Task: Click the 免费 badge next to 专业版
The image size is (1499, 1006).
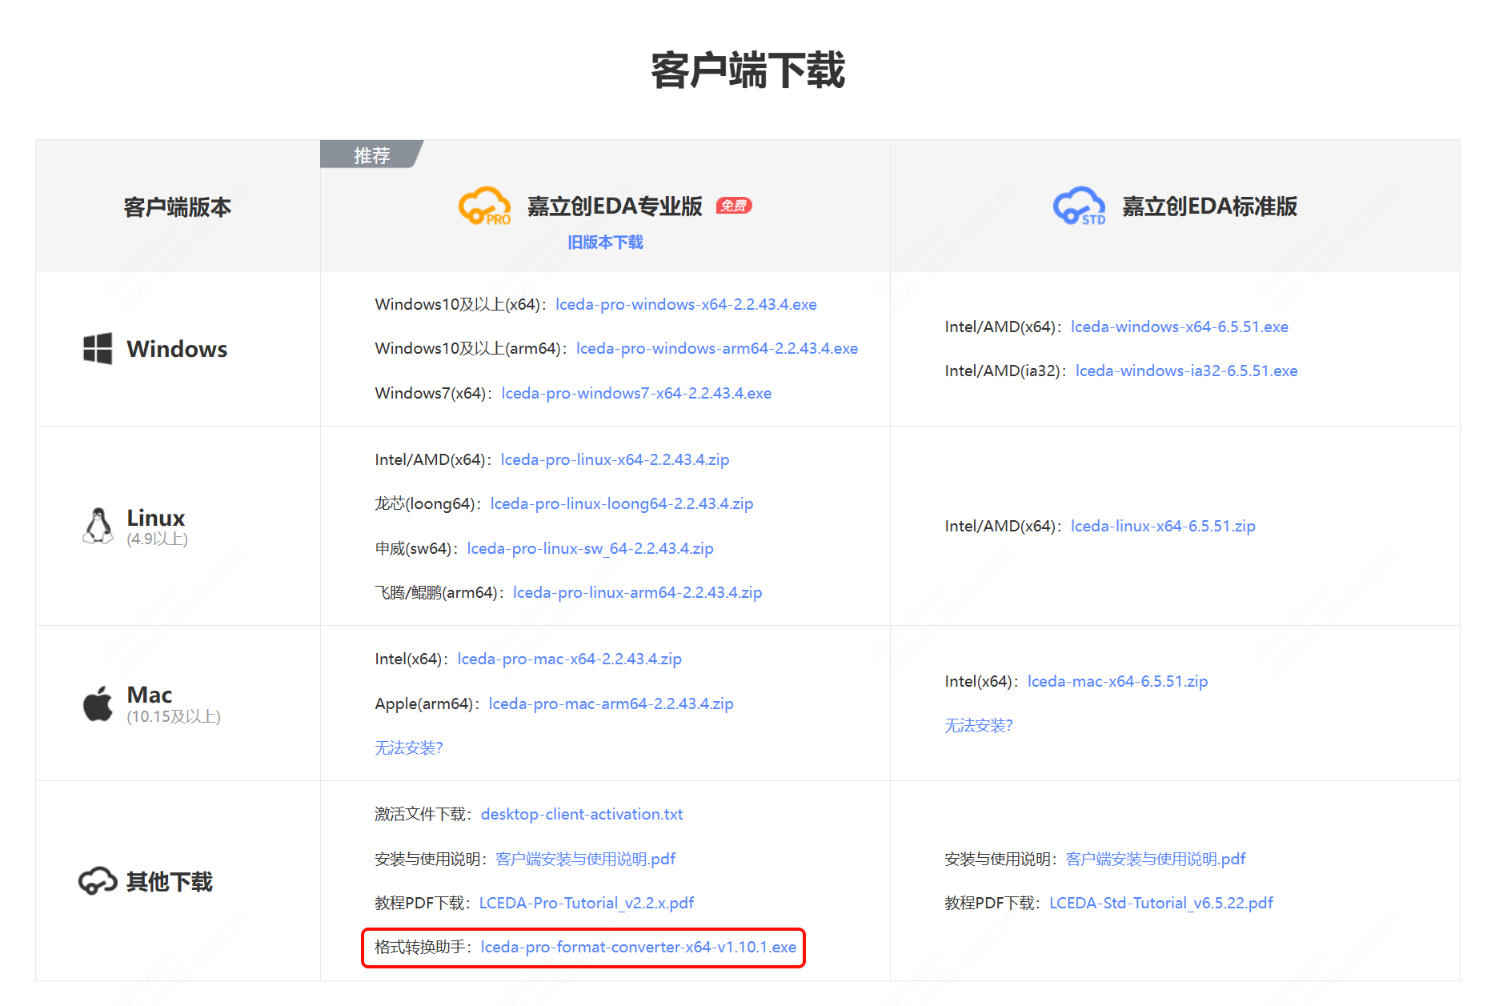Action: (x=735, y=206)
